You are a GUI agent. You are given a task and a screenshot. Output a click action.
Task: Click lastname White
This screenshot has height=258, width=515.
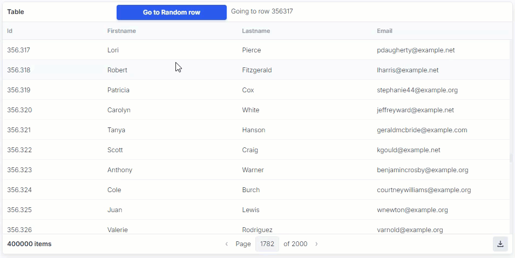point(250,110)
